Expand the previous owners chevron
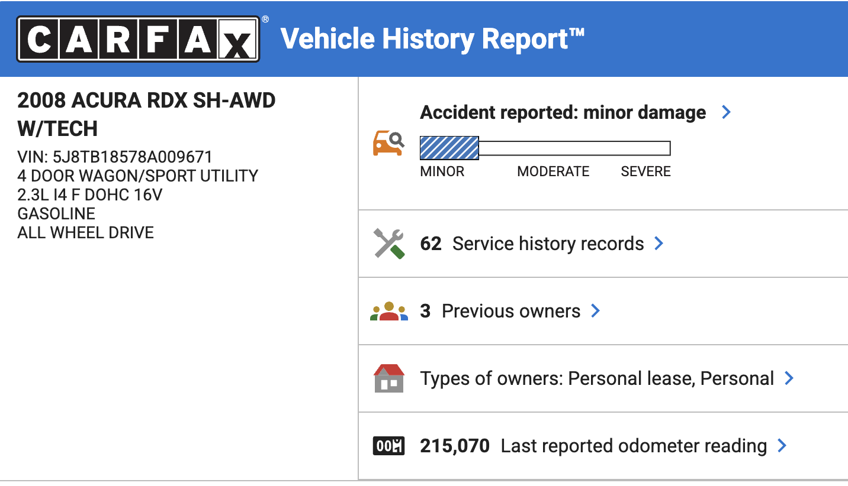This screenshot has height=486, width=848. coord(596,311)
